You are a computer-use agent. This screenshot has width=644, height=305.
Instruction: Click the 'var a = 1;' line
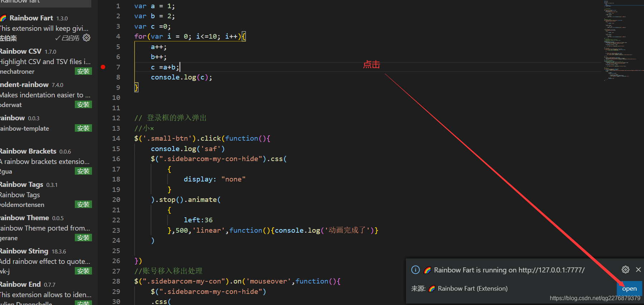(155, 6)
